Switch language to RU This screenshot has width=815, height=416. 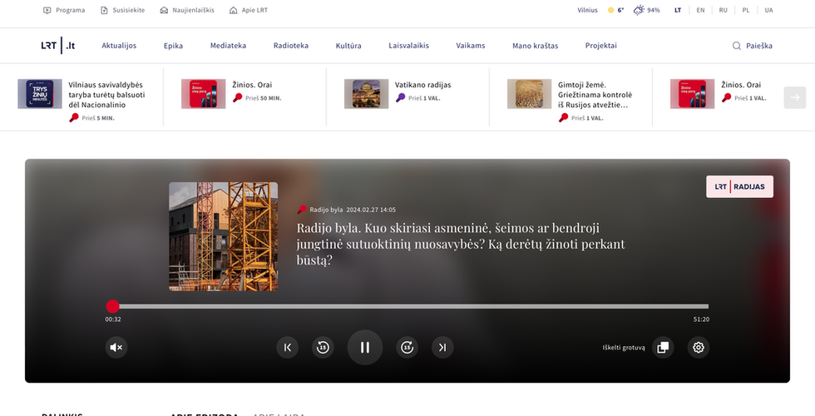point(723,10)
